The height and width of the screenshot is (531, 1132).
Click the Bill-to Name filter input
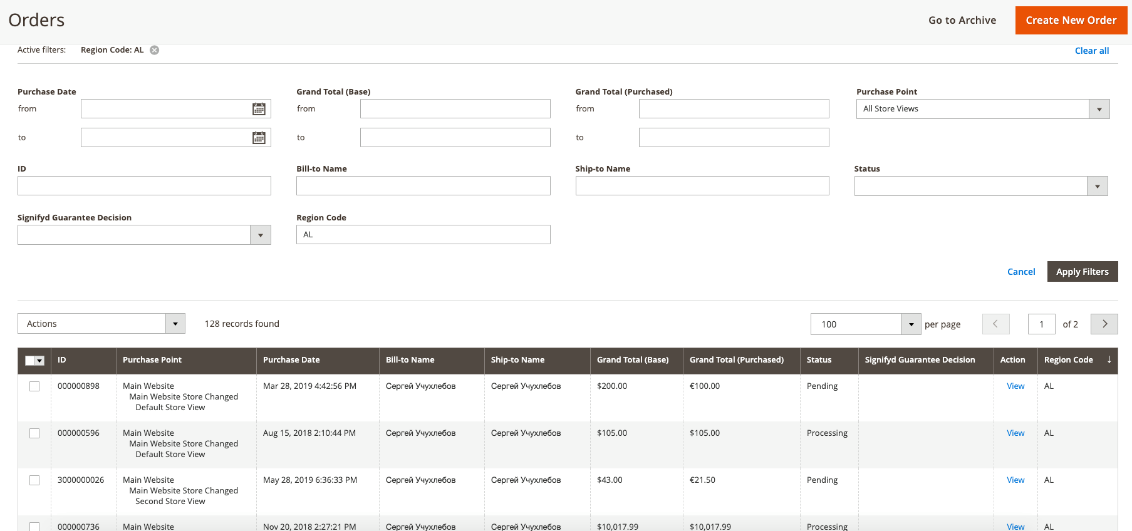click(x=423, y=186)
